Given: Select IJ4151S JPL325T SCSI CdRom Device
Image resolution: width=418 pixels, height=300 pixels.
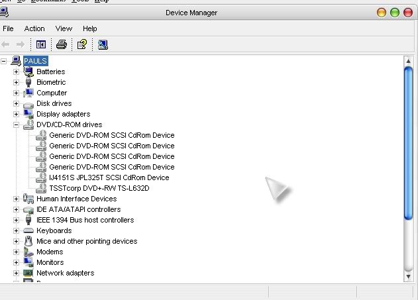Looking at the screenshot, I should tap(109, 177).
